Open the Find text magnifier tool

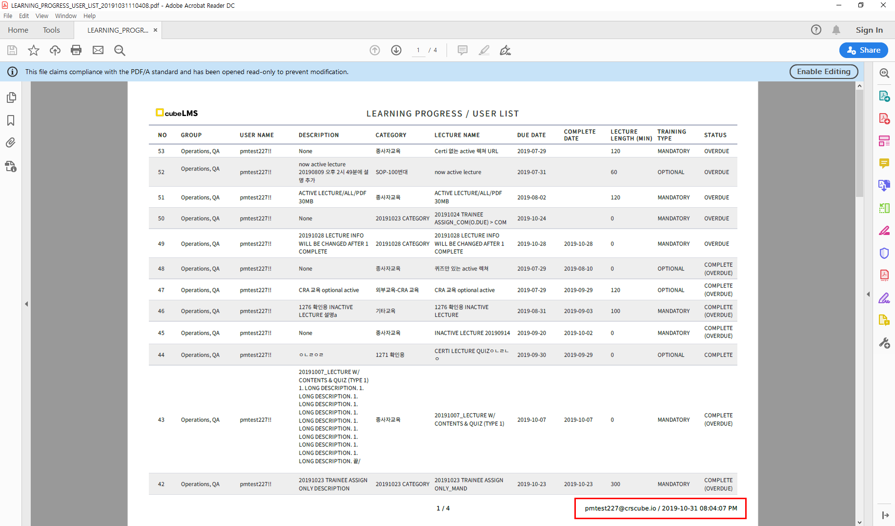coord(120,50)
